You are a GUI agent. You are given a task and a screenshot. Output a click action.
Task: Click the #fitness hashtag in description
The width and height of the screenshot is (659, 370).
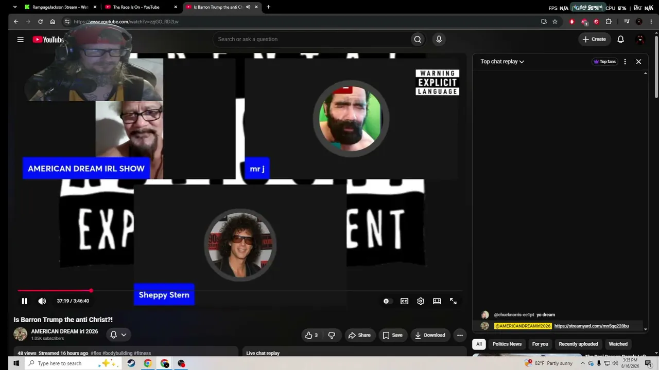point(143,354)
